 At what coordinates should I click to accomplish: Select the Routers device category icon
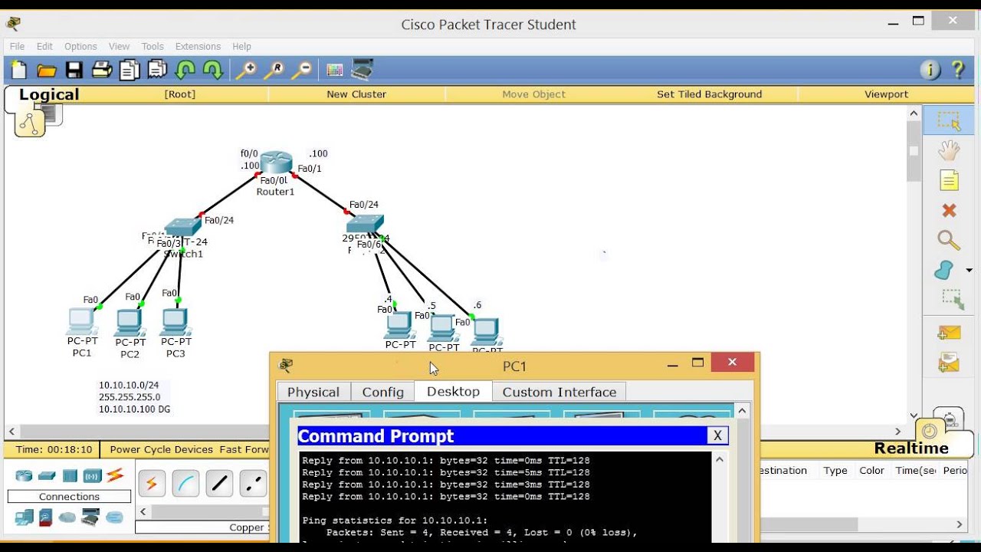pos(24,476)
